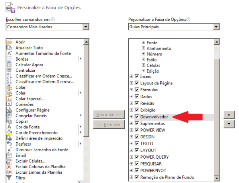The image size is (239, 183).
Task: Expand the POWER QUERY tab node
Action: 131,157
